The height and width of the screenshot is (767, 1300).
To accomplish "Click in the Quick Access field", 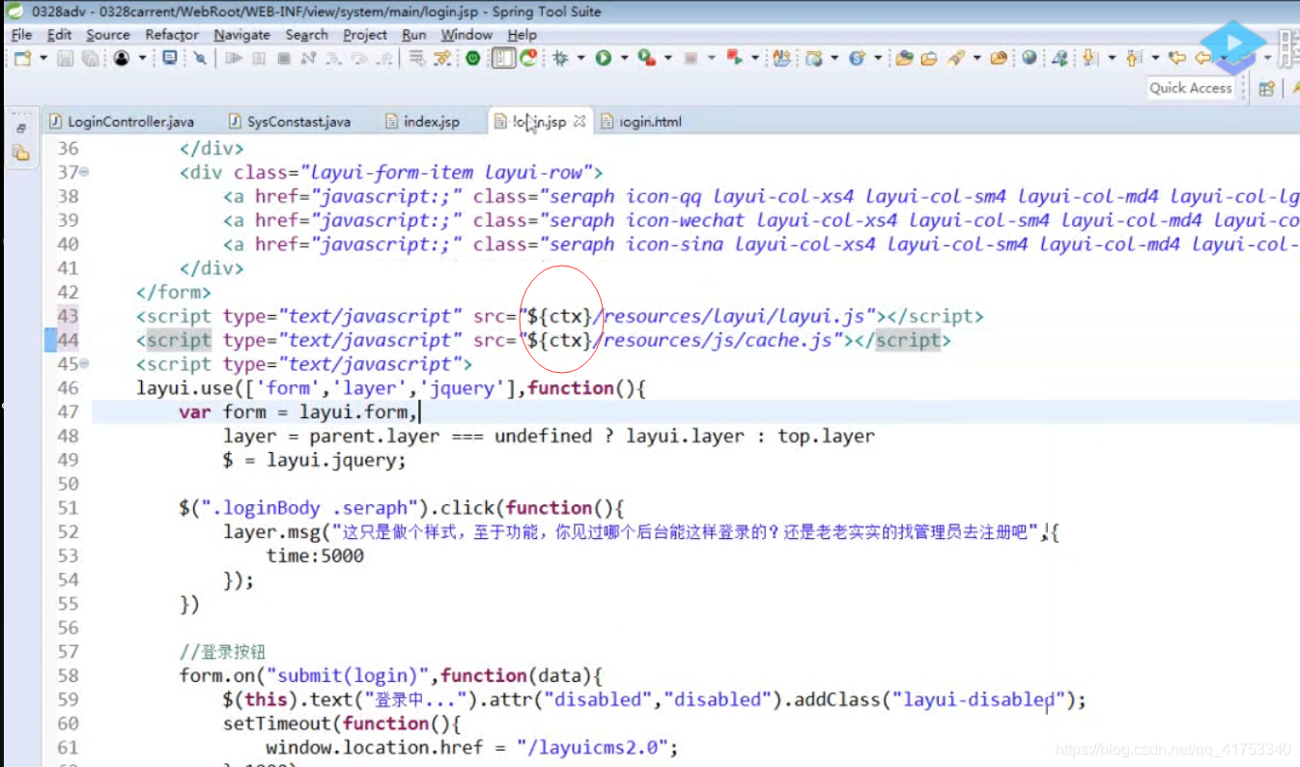I will tap(1191, 88).
